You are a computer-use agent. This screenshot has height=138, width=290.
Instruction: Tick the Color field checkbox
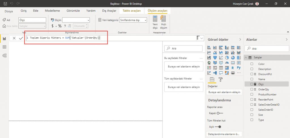tap(252, 64)
